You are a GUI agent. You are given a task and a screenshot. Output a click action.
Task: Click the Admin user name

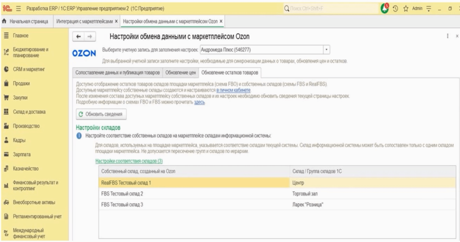(x=417, y=8)
